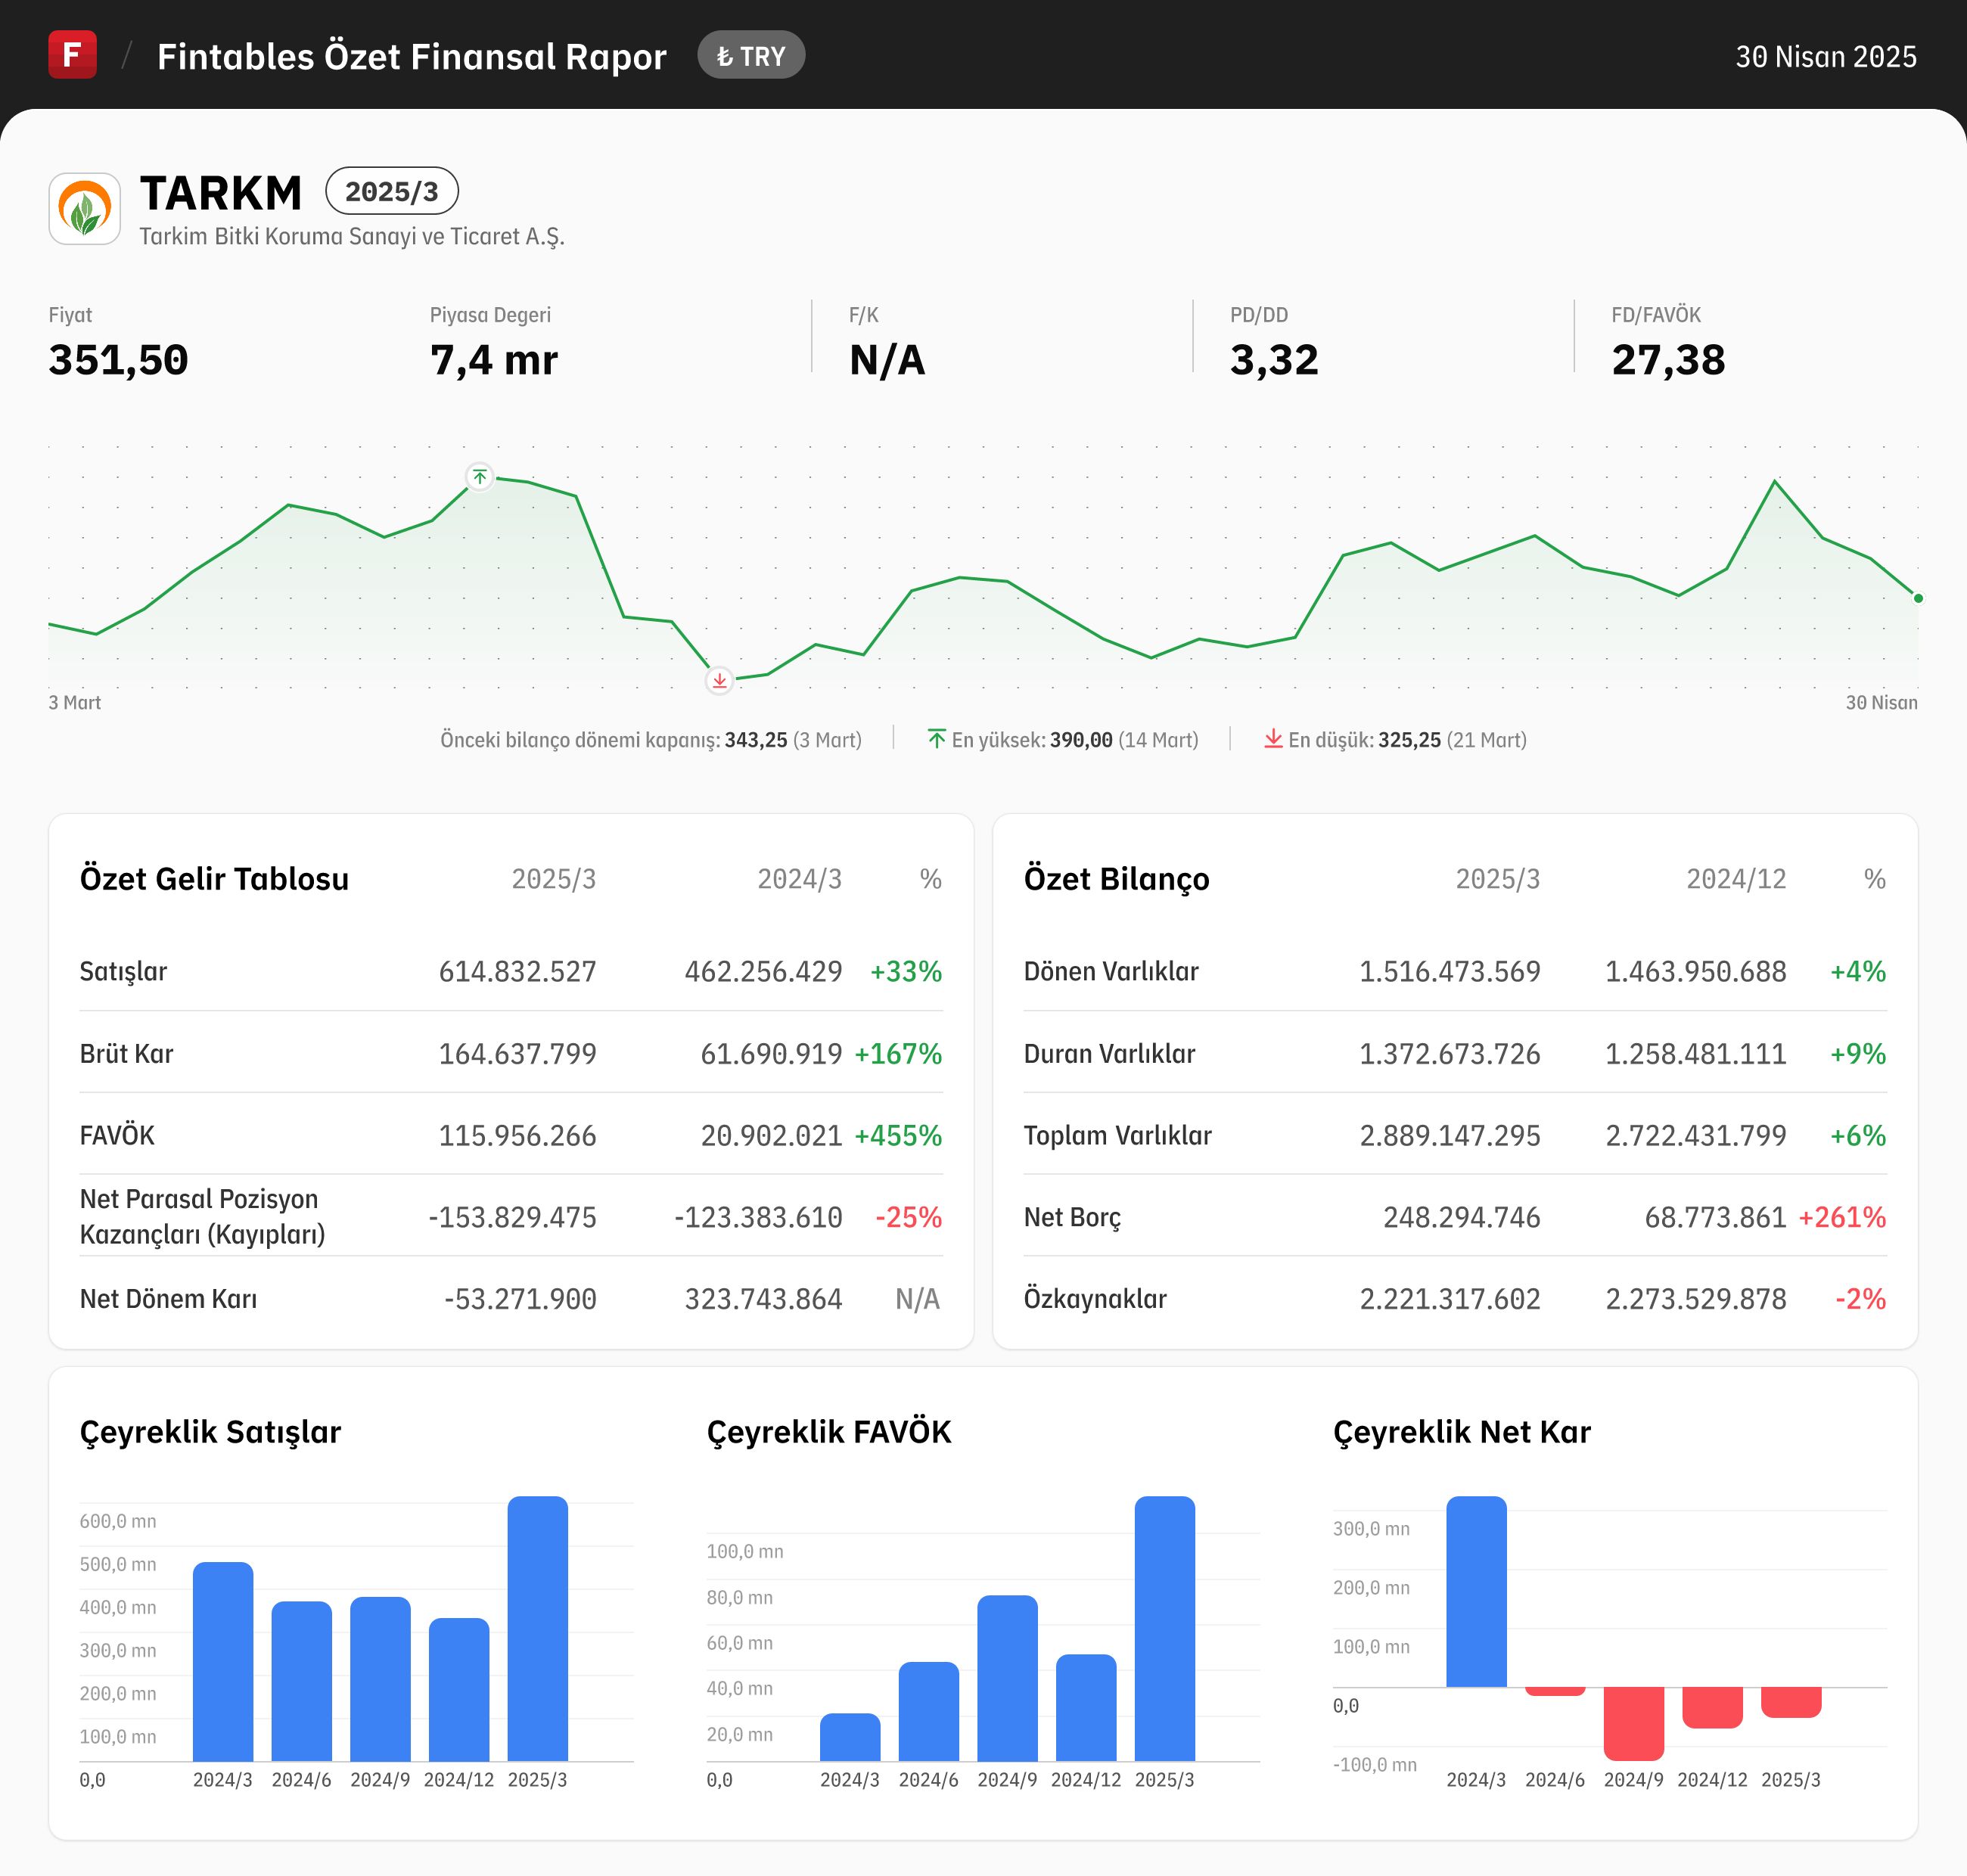This screenshot has height=1876, width=1967.
Task: Click the Tarkim Bitki Koruma company name
Action: [x=352, y=237]
